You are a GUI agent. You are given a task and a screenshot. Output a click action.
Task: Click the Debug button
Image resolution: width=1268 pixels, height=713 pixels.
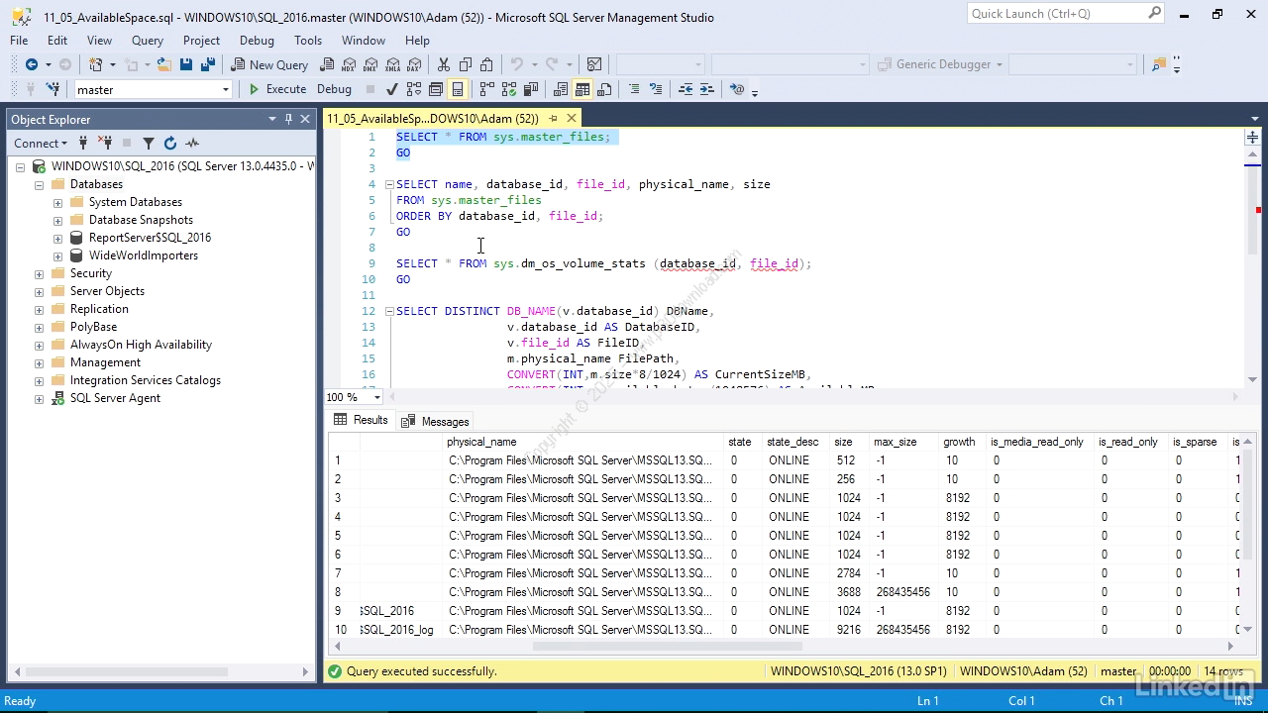(334, 89)
